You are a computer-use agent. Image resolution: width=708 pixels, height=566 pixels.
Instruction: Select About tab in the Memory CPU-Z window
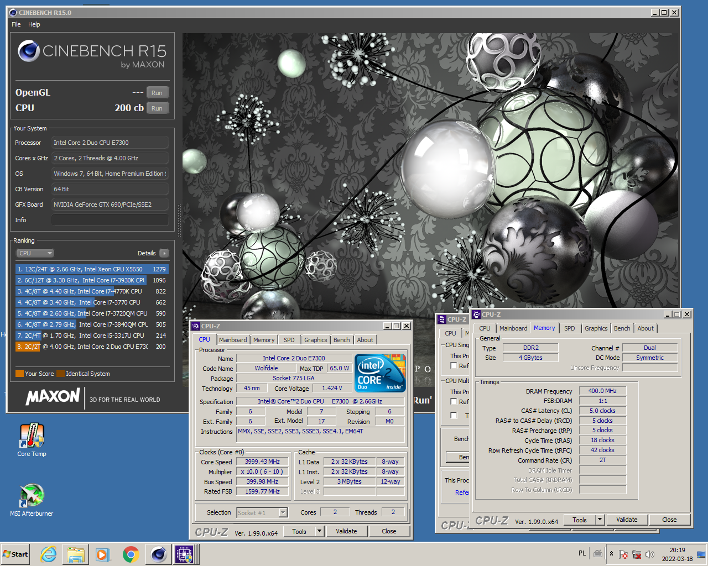pyautogui.click(x=645, y=328)
